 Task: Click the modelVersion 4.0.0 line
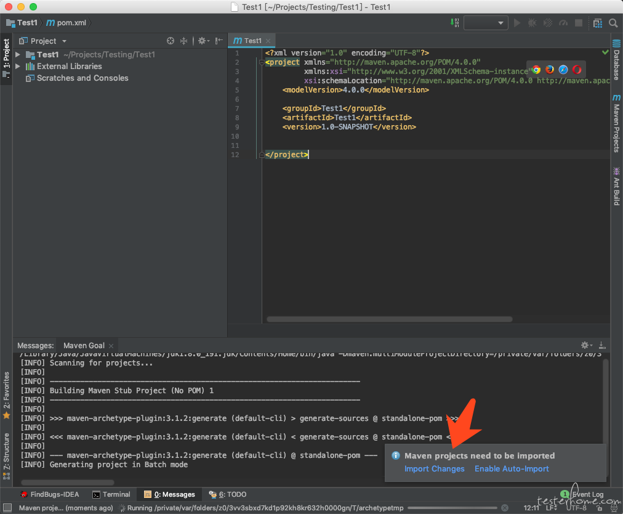coord(356,90)
